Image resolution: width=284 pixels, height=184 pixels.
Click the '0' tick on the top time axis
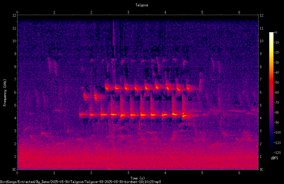17,12
